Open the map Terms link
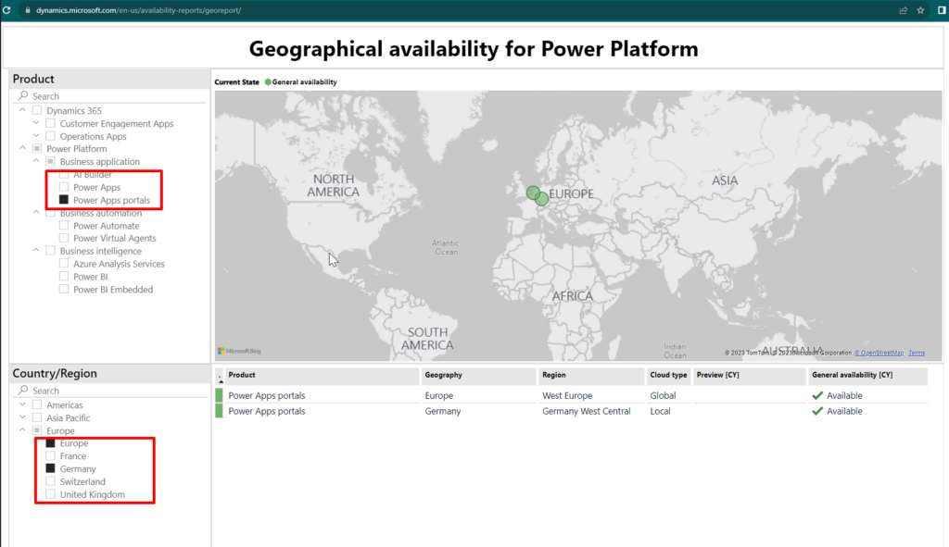949x547 pixels. click(917, 353)
